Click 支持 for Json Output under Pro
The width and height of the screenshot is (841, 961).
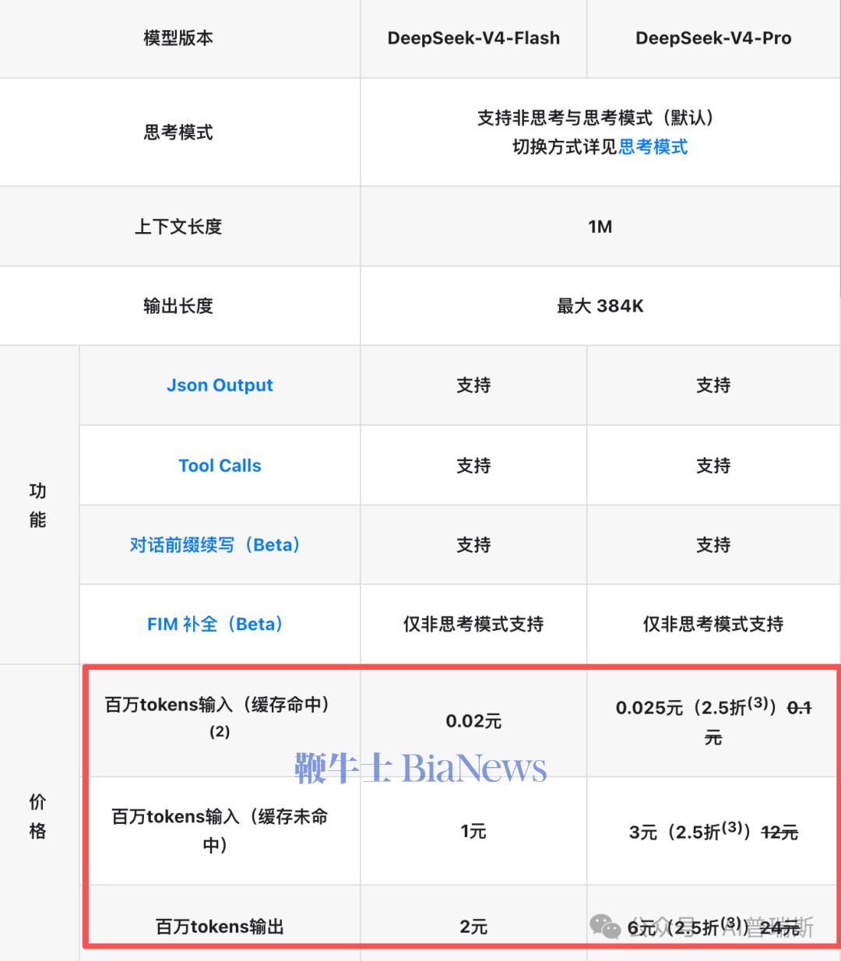click(x=713, y=385)
